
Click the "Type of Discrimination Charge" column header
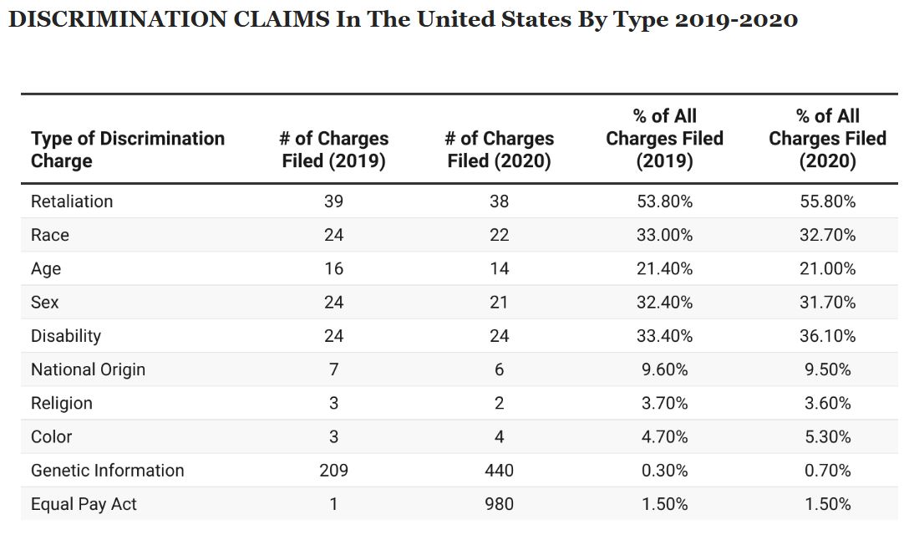128,150
